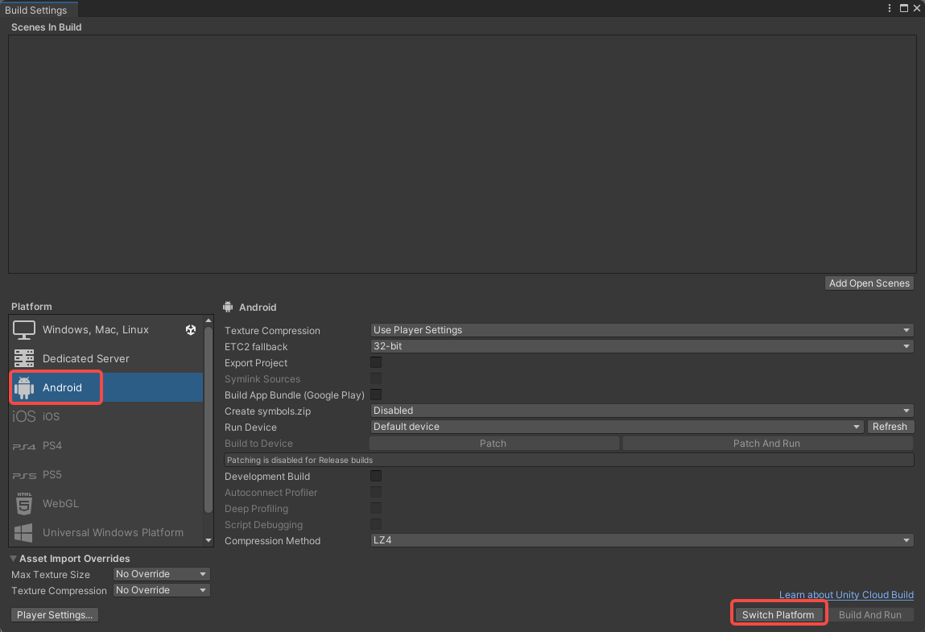
Task: Click the Switch Platform button
Action: pos(778,615)
